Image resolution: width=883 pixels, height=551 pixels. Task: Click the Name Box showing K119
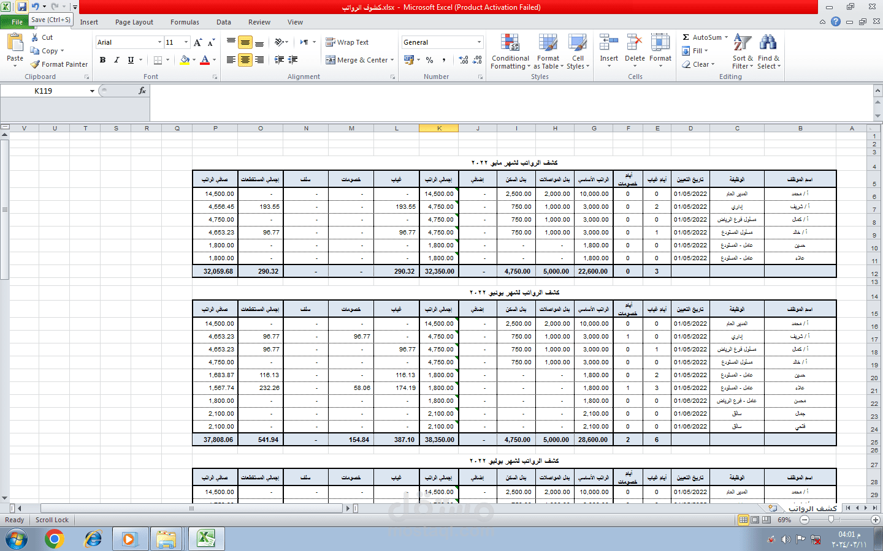point(44,91)
